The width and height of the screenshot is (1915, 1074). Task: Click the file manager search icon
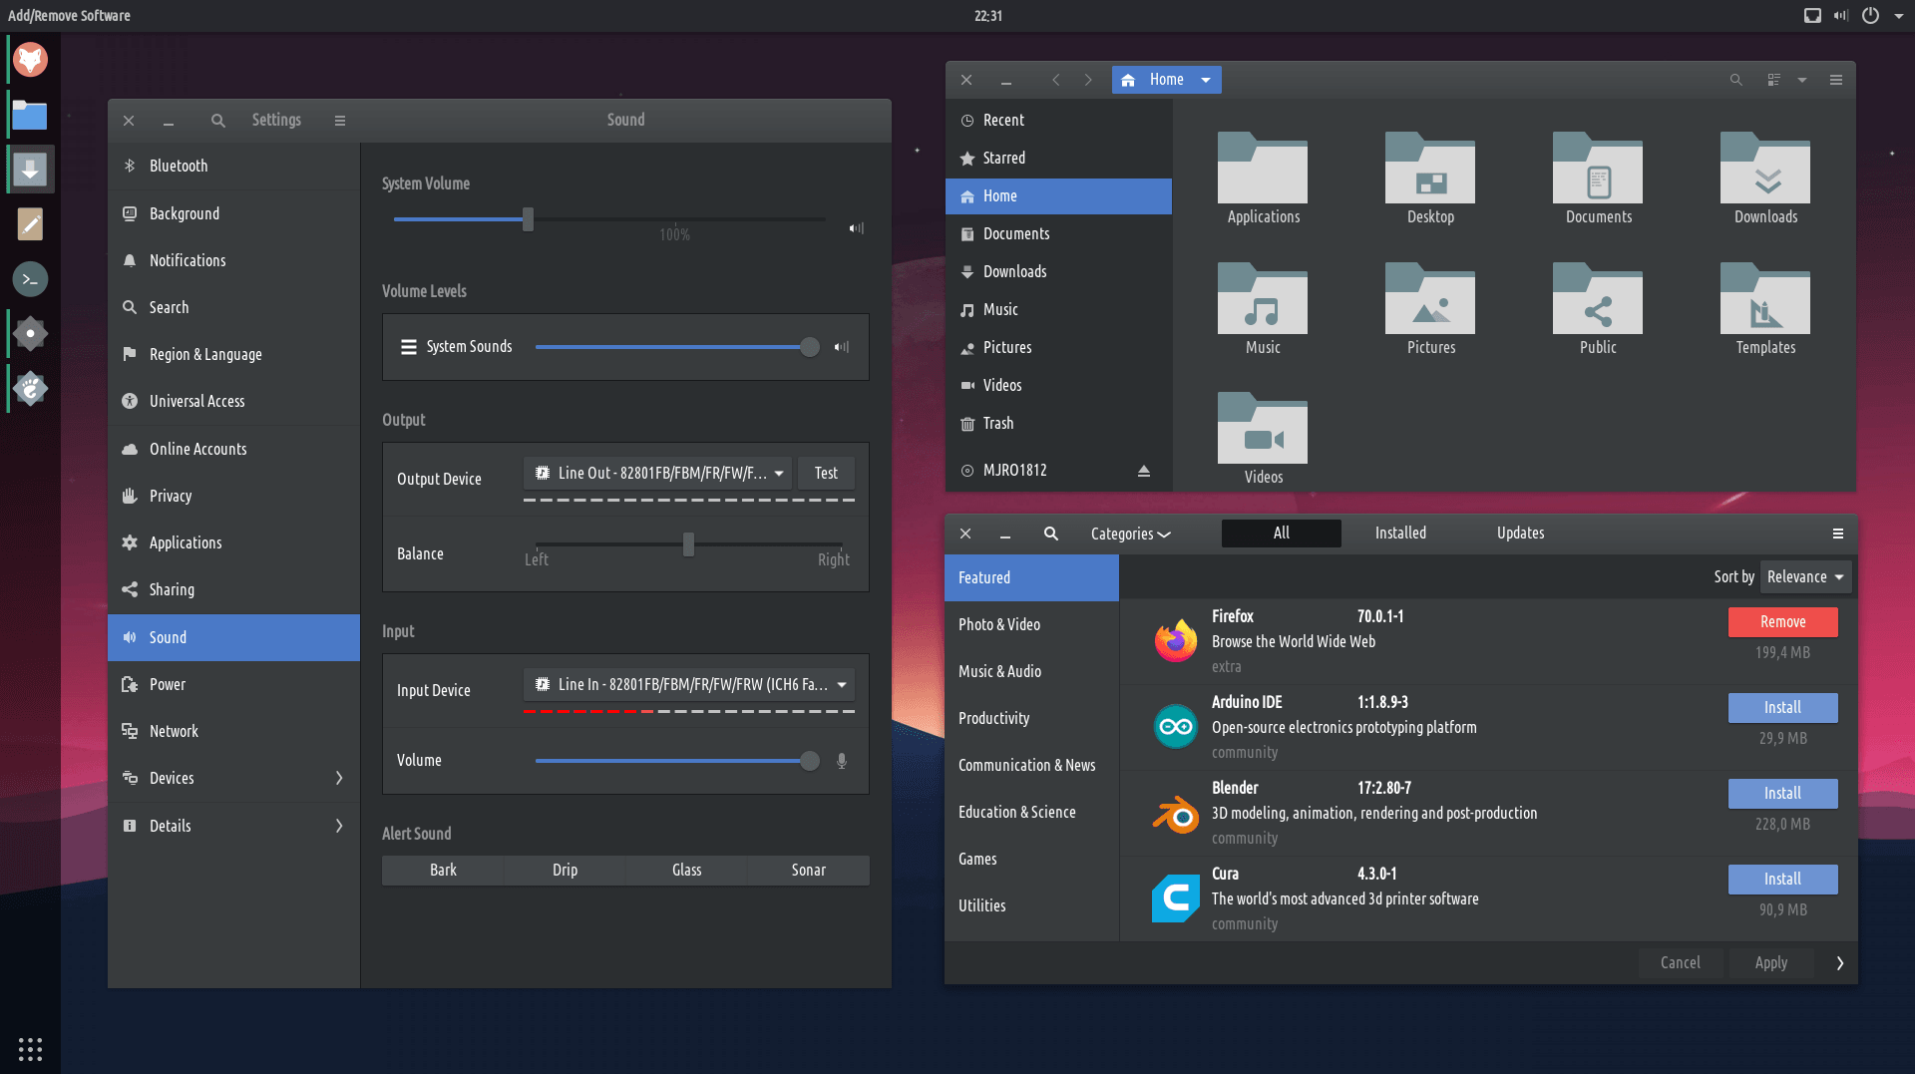pos(1735,80)
